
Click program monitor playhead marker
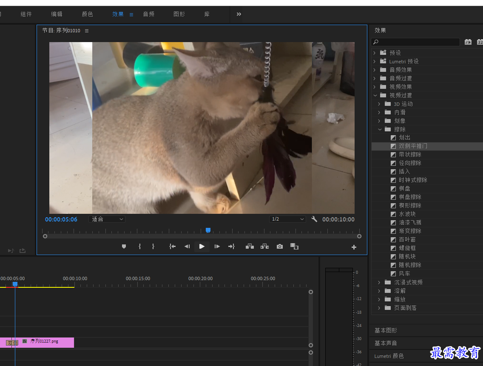208,230
